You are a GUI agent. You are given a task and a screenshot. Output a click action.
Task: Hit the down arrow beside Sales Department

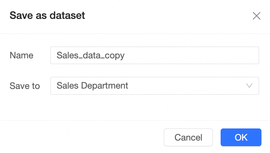(x=249, y=86)
